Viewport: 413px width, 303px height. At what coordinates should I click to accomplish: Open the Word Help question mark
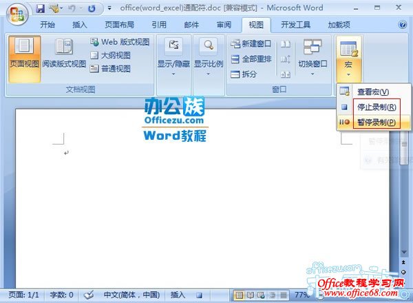(403, 25)
